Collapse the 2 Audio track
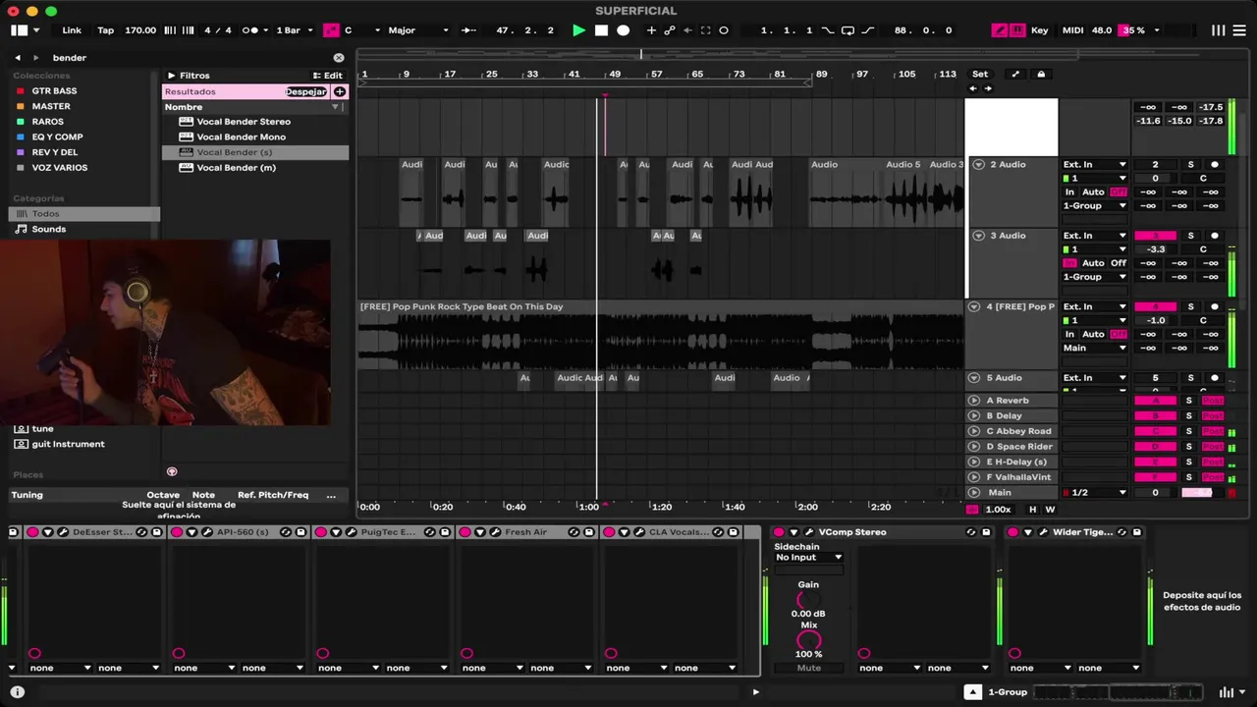 978,165
